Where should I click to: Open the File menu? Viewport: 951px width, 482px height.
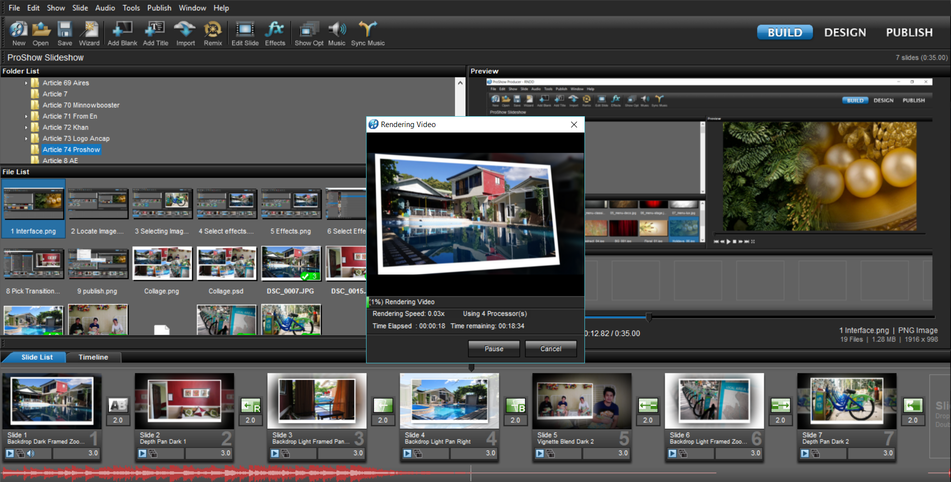point(14,8)
